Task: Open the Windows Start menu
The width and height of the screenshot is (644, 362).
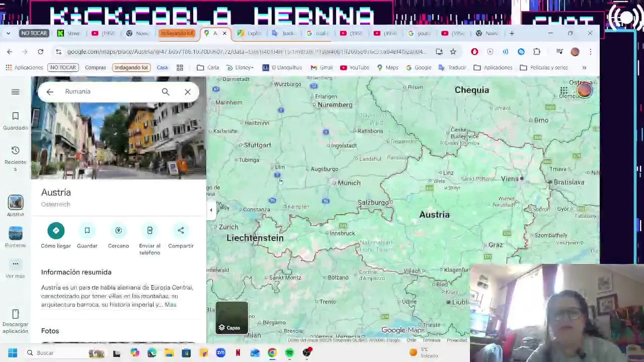Action: pyautogui.click(x=12, y=353)
